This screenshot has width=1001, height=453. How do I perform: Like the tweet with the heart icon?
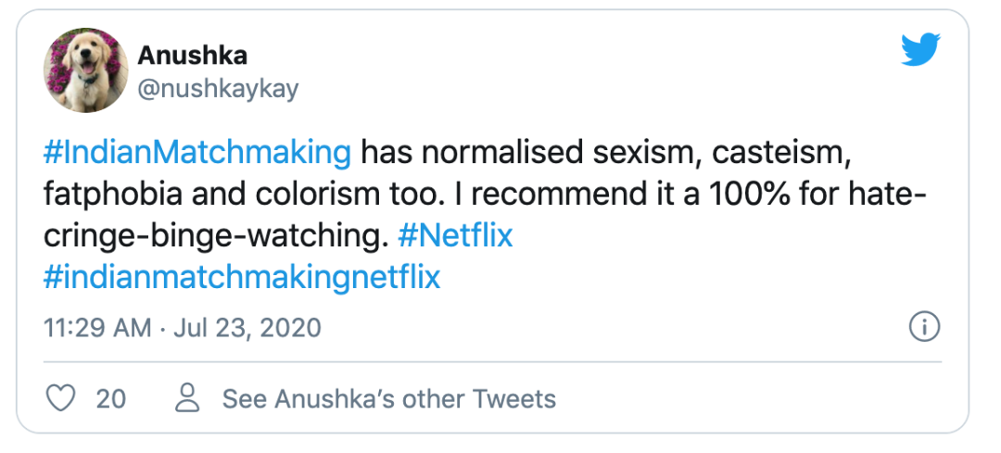(x=62, y=399)
